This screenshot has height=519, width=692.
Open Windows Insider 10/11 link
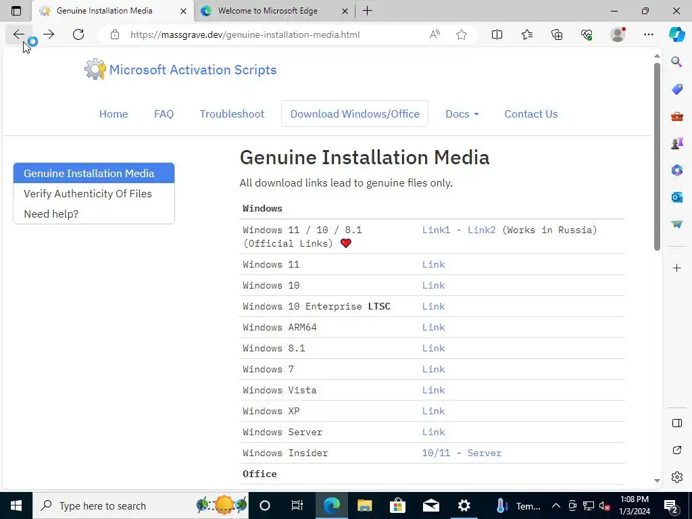point(436,453)
